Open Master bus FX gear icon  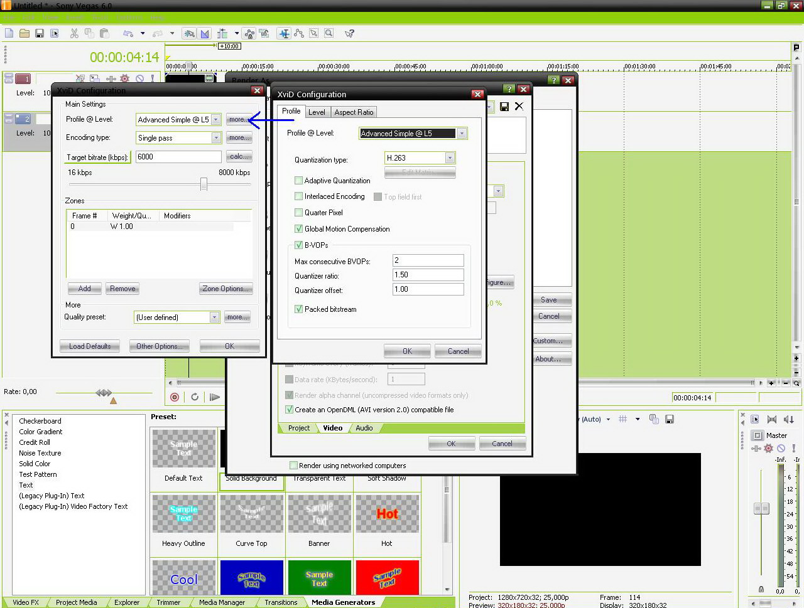[x=768, y=448]
